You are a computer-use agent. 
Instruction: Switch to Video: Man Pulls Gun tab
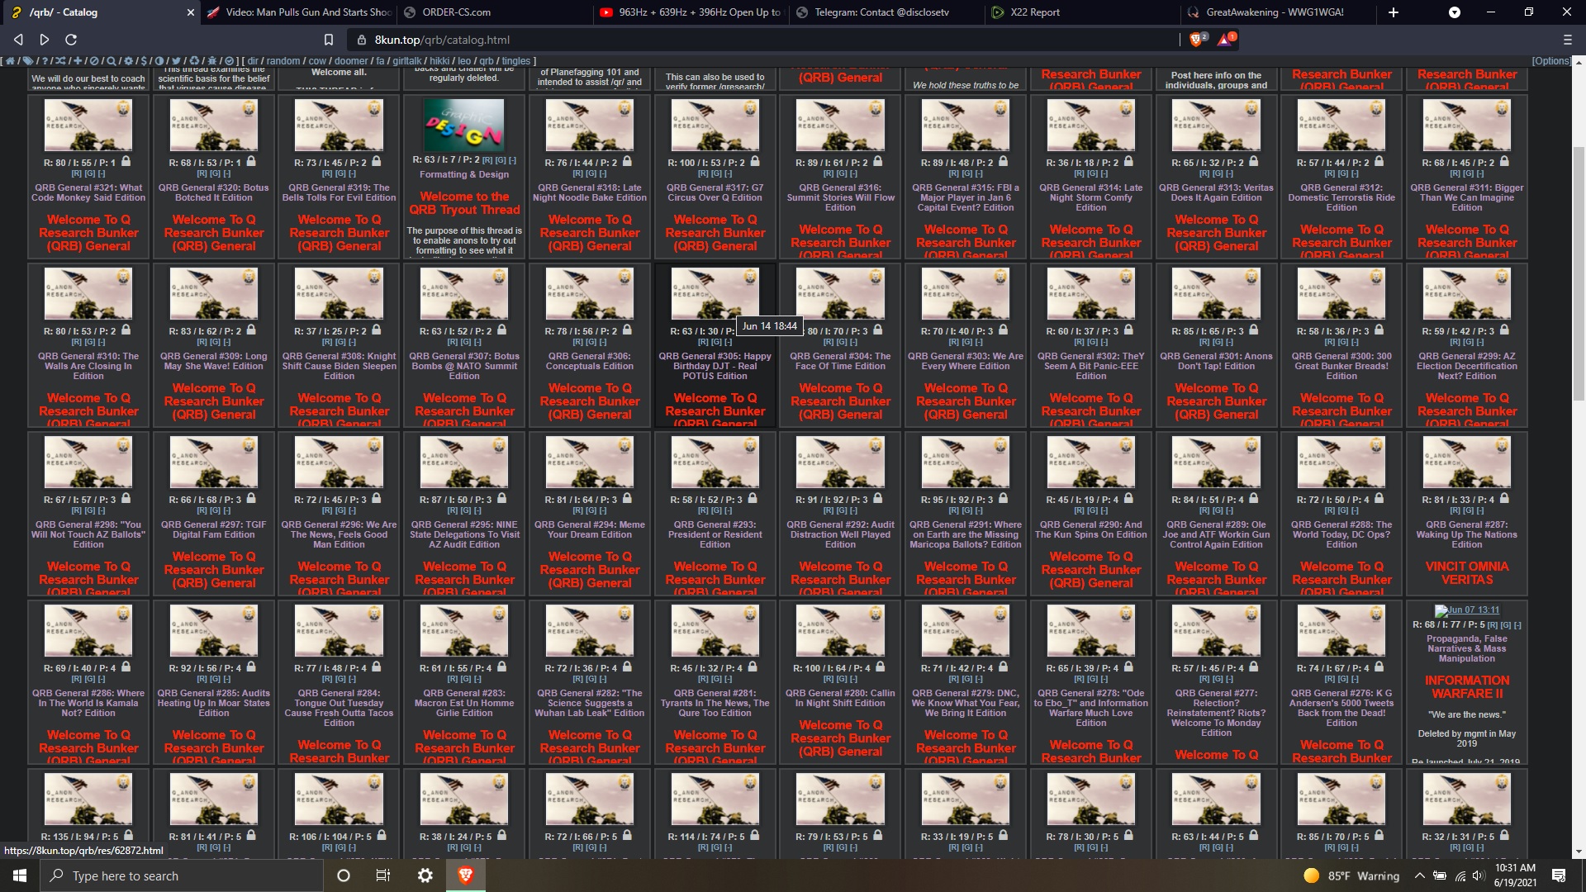pos(297,12)
